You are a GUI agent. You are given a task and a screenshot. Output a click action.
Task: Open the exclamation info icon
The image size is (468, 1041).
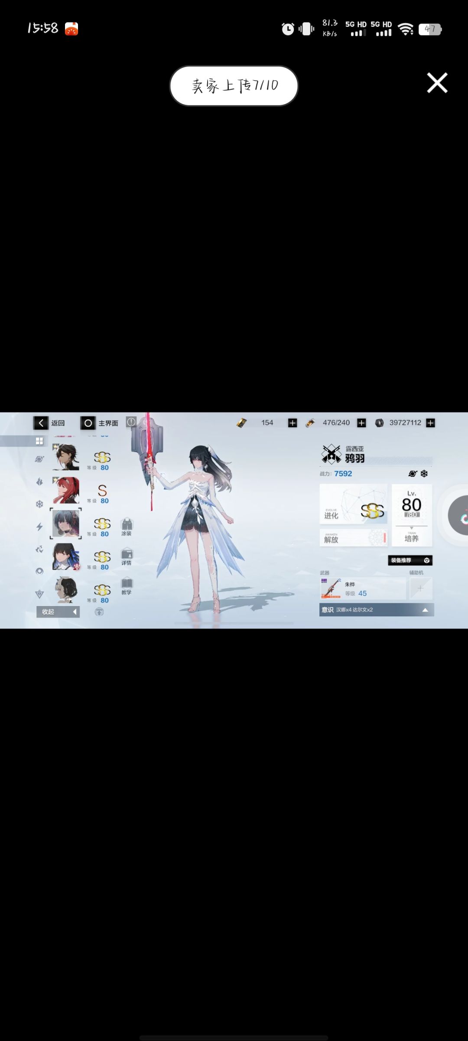click(x=131, y=422)
